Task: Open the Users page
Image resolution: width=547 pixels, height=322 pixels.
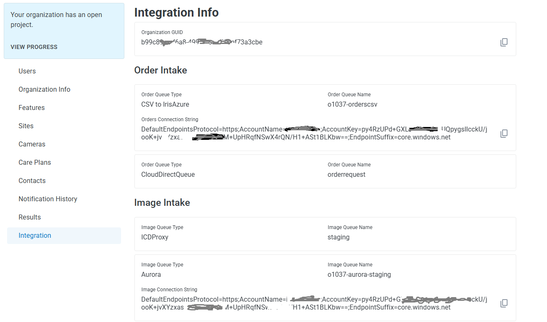Action: (27, 71)
